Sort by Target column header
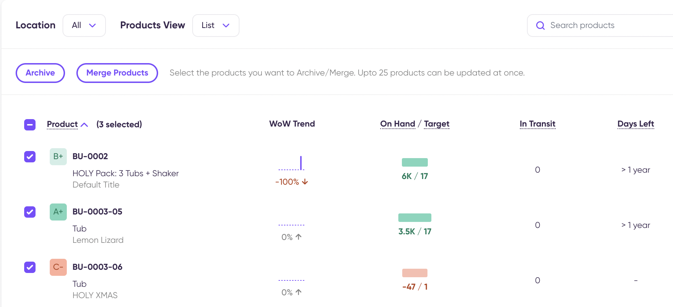The image size is (673, 307). tap(437, 124)
